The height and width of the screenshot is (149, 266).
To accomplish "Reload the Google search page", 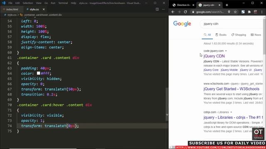I will (x=185, y=12).
